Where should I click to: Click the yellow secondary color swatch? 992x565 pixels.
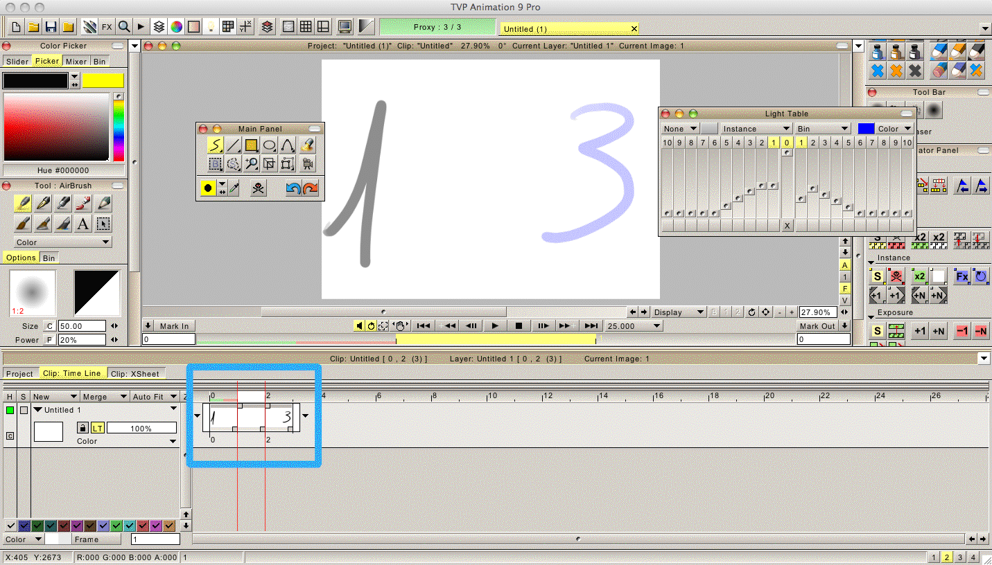click(x=103, y=80)
